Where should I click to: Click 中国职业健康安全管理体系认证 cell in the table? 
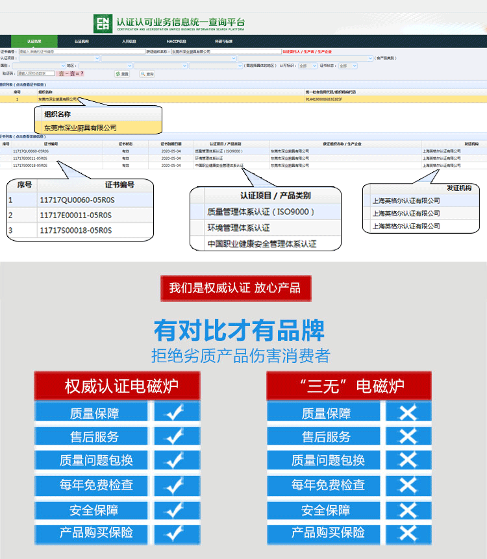pyautogui.click(x=219, y=166)
